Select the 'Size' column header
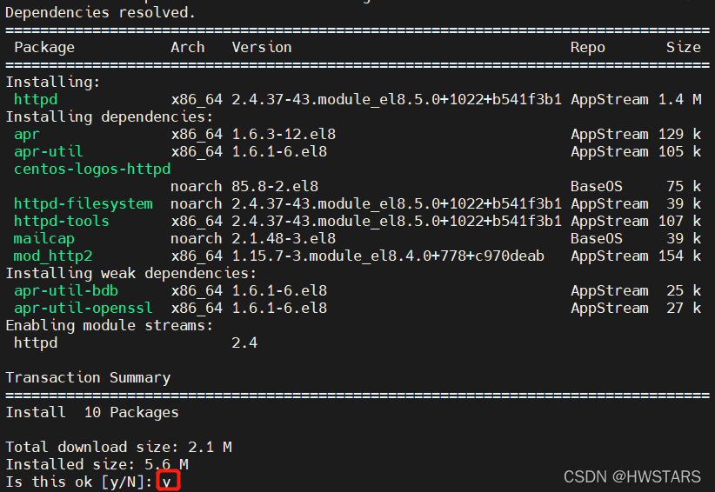Screen dimensions: 715x492 [x=683, y=48]
